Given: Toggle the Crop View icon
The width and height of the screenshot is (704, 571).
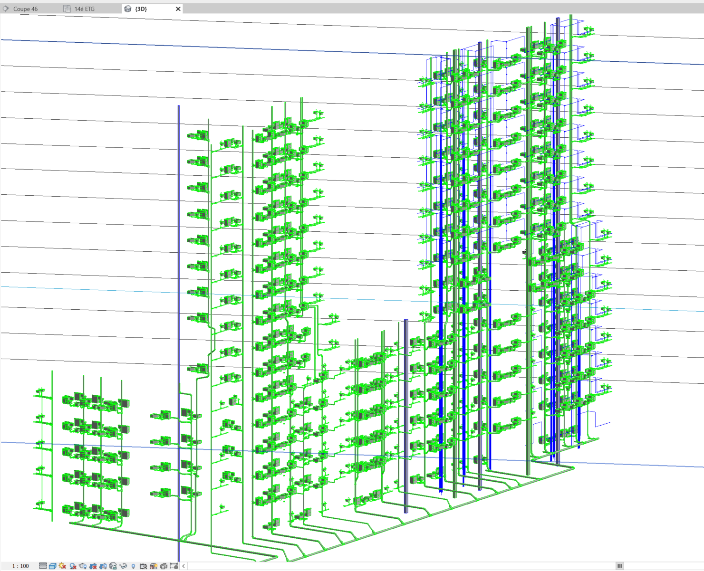Looking at the screenshot, I should tap(93, 566).
